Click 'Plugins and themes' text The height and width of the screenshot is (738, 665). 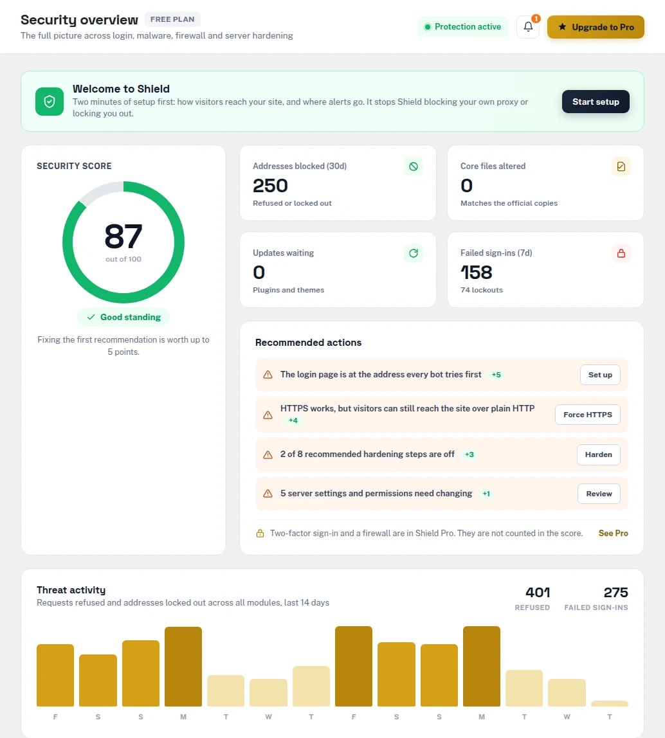tap(288, 290)
